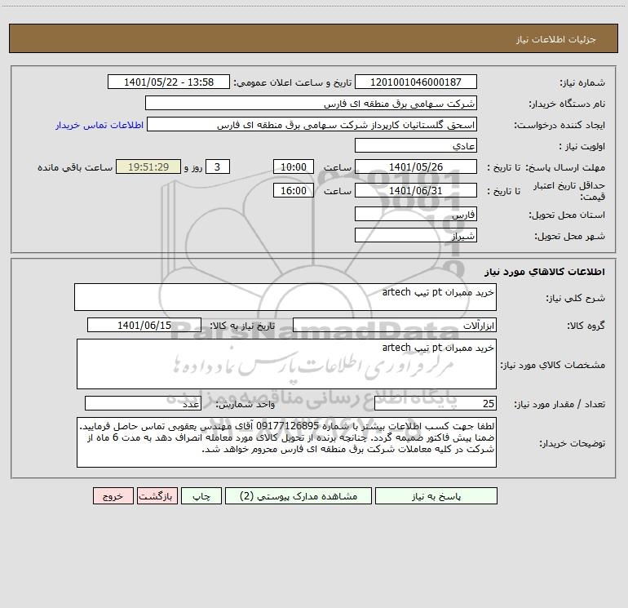Click goods specification text box
This screenshot has width=628, height=608.
286,364
